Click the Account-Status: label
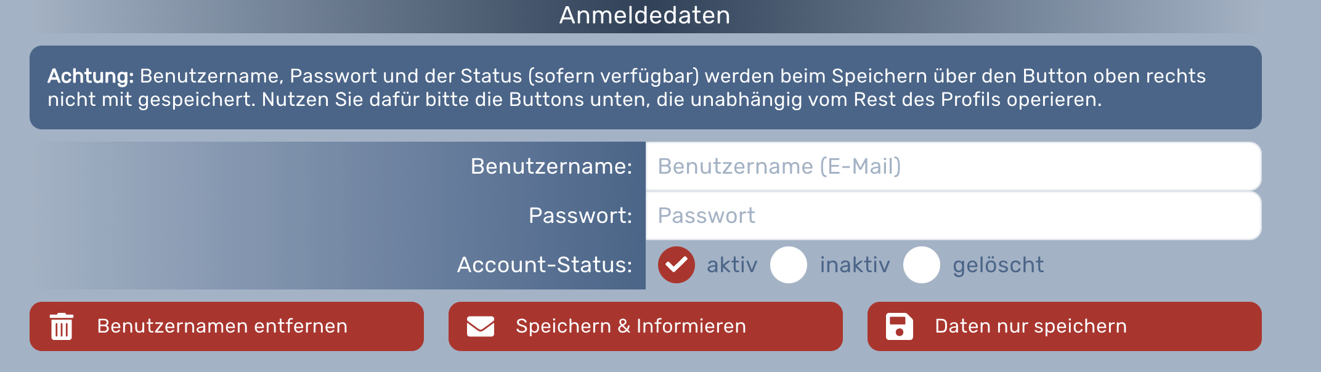 click(545, 265)
